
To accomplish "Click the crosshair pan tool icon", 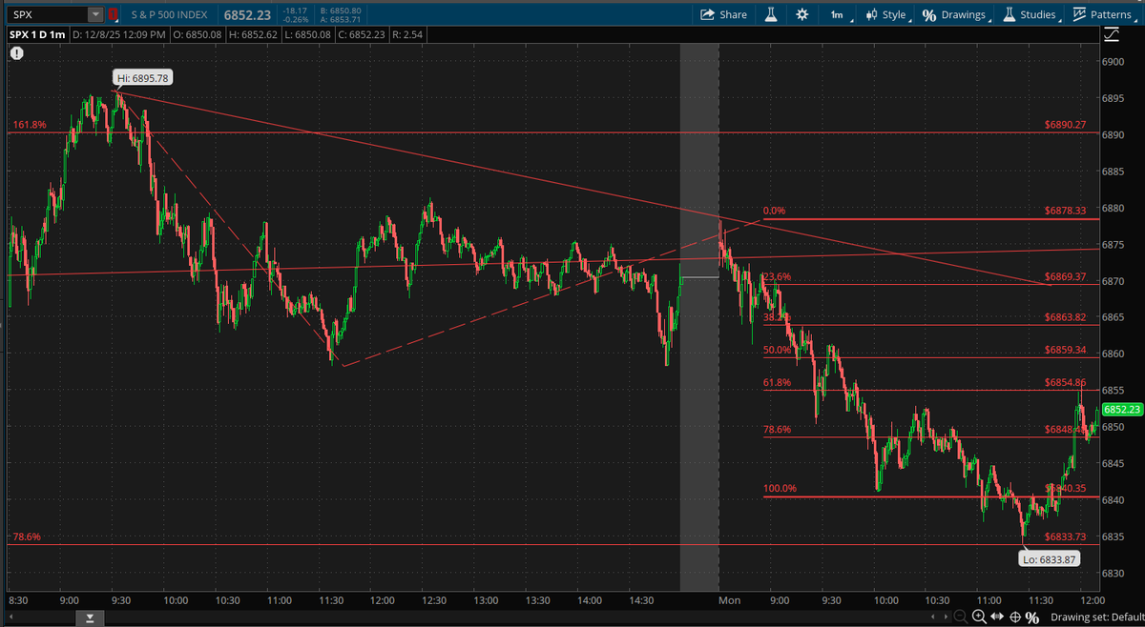I will click(x=1015, y=617).
